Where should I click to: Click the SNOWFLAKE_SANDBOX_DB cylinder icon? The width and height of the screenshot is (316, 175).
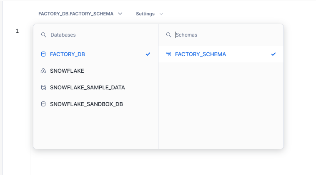pyautogui.click(x=43, y=104)
